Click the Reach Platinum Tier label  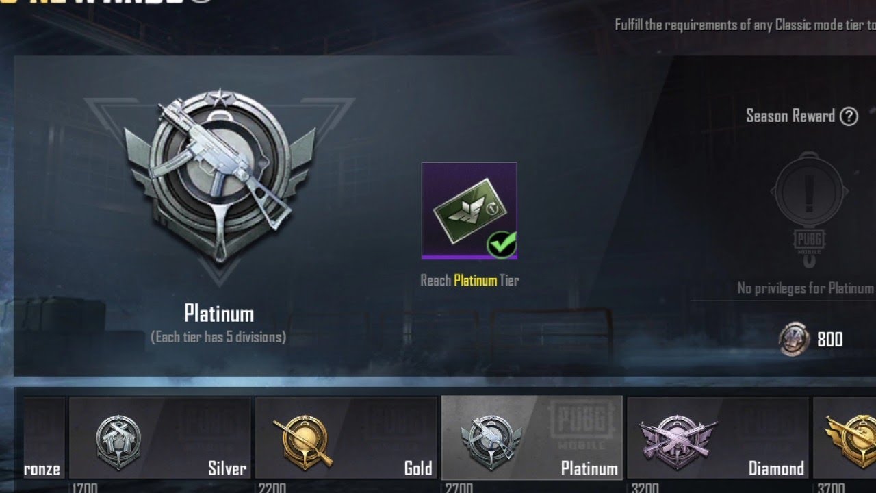(x=469, y=280)
